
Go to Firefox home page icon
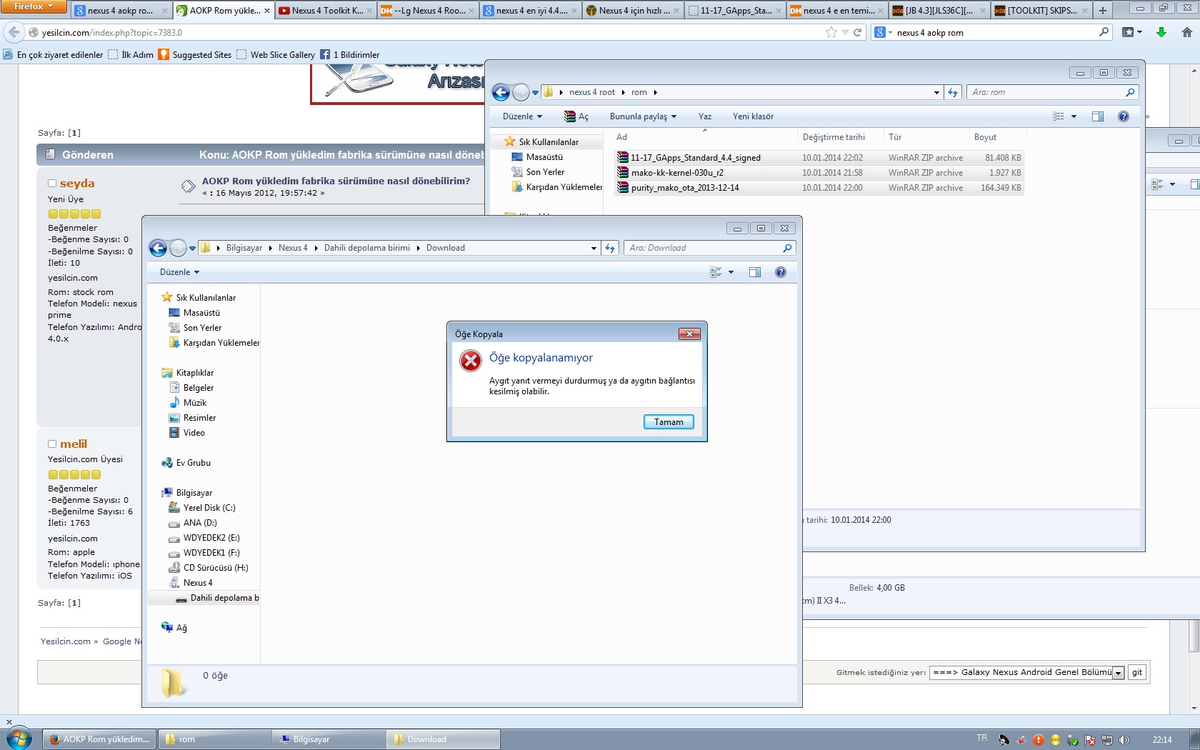(1186, 32)
